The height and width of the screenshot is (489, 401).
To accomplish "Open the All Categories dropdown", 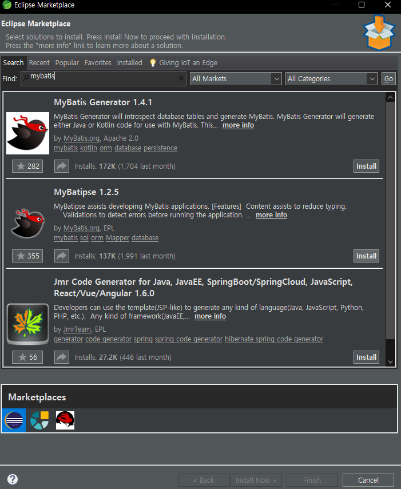I will coord(331,78).
